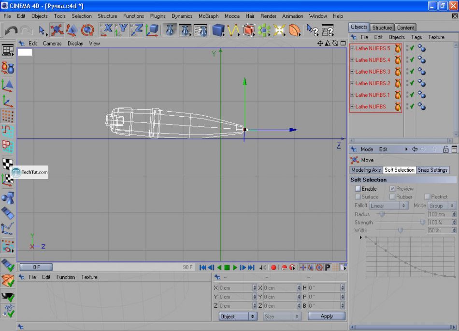Open the yellow light objects icon
Screen dimensions: 459x331
[279, 30]
